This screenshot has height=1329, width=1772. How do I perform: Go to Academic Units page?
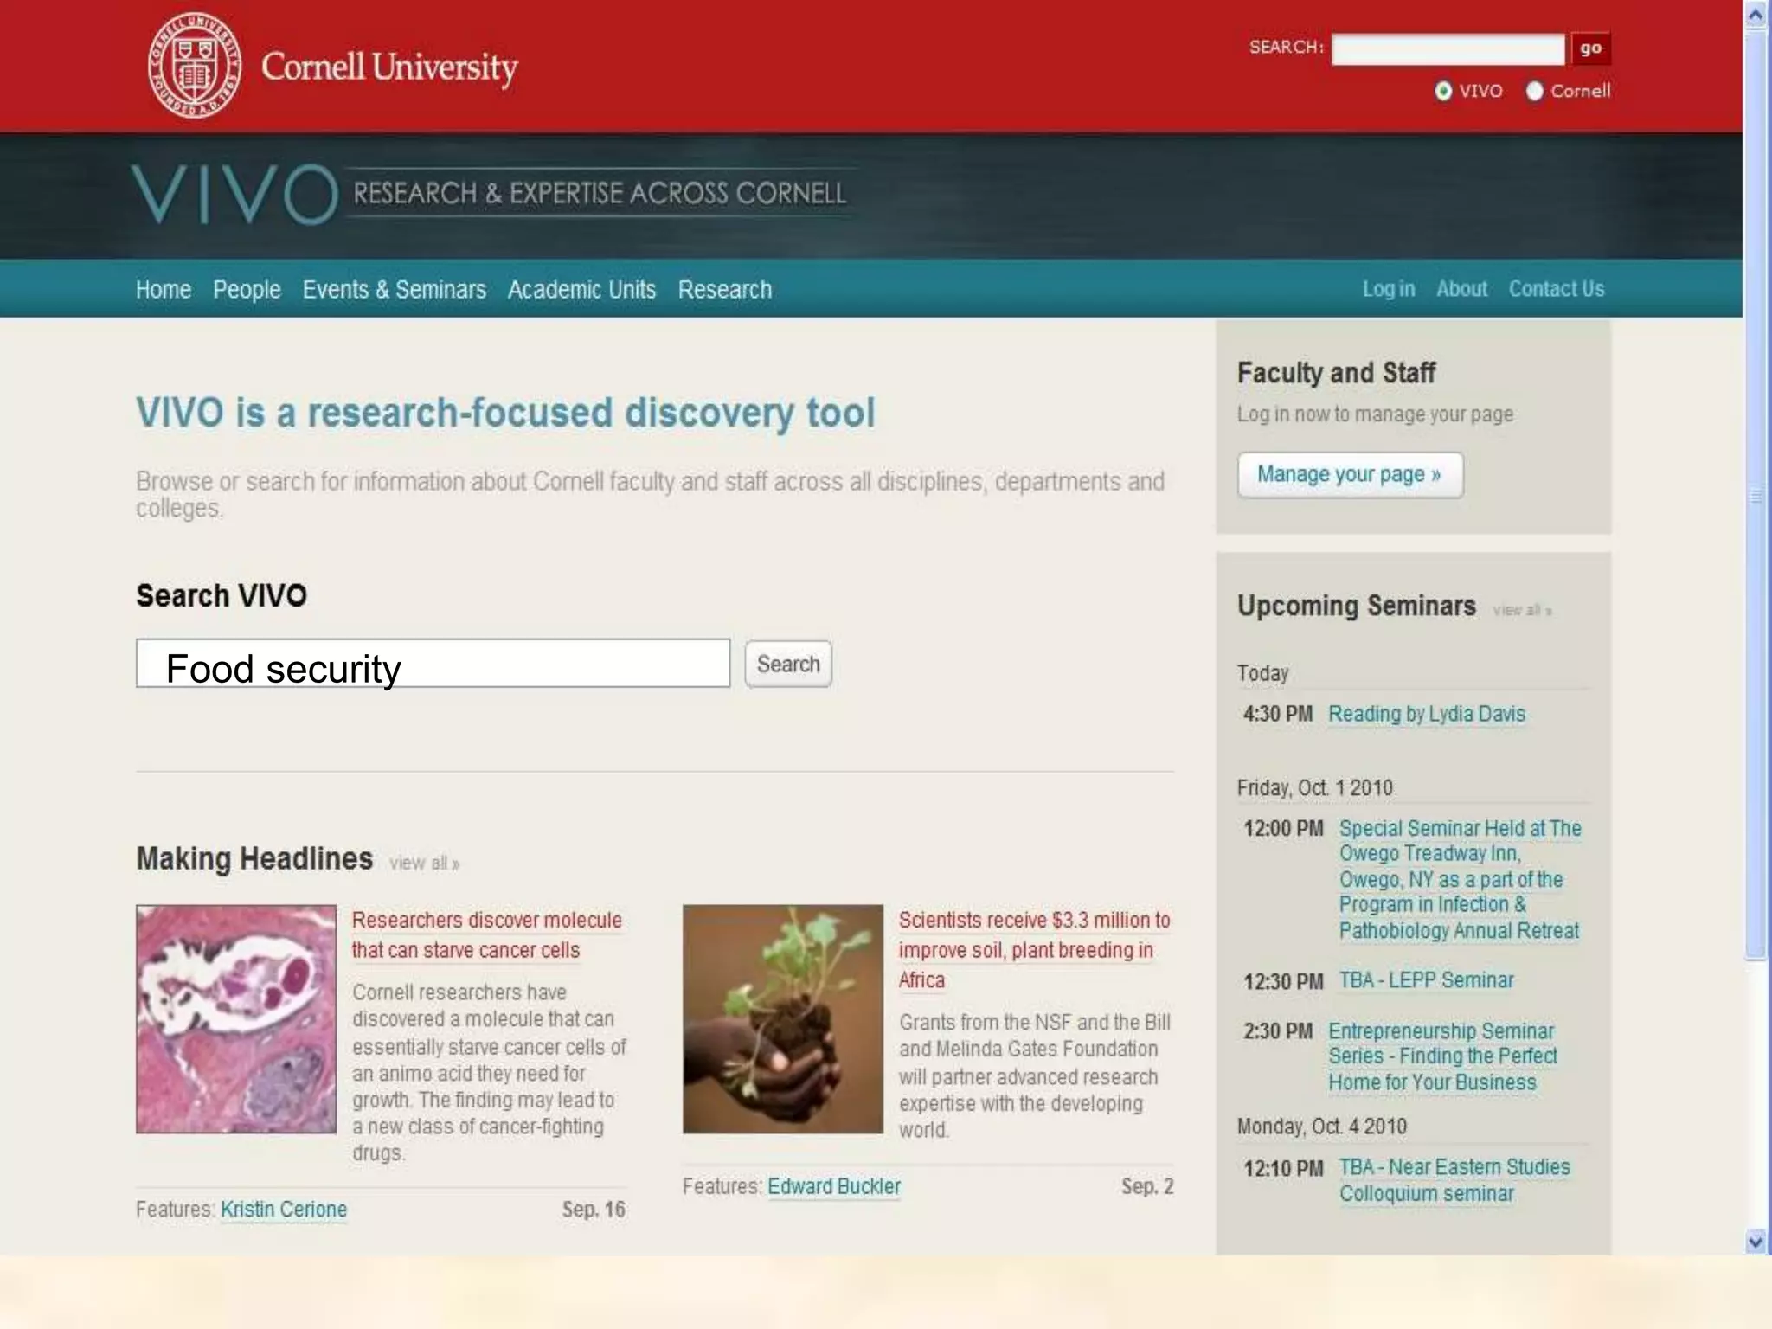coord(581,289)
